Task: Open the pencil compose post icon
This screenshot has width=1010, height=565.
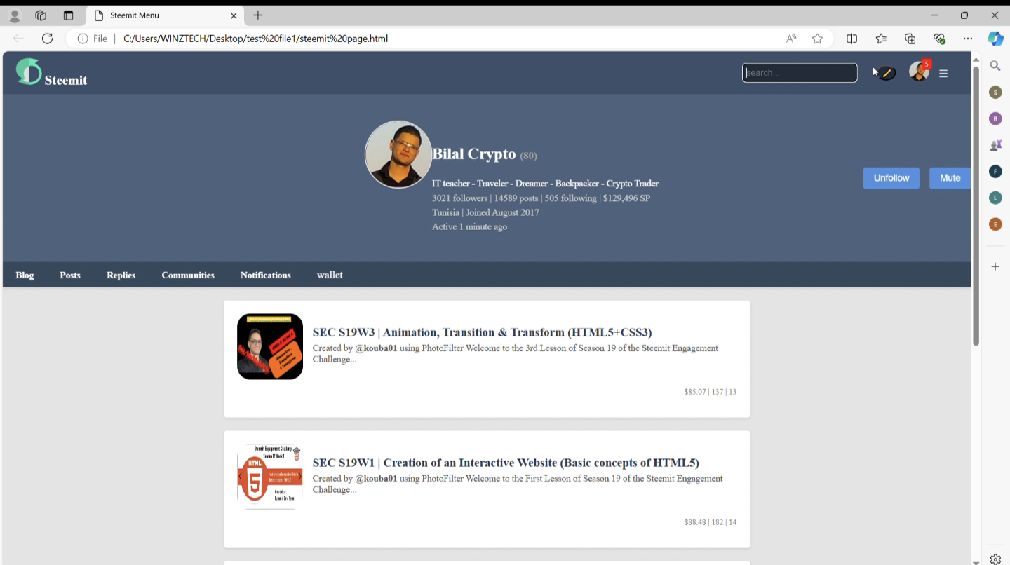Action: click(887, 73)
